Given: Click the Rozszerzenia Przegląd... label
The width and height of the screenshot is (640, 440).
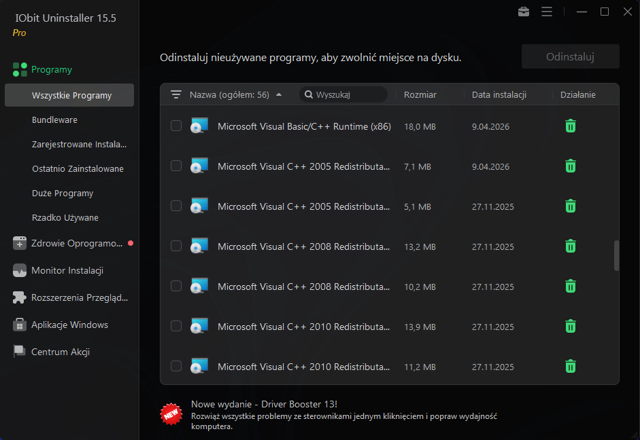Looking at the screenshot, I should pos(80,298).
